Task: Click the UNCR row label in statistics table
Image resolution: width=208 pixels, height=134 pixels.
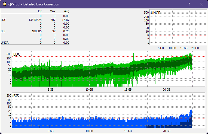Action: click(x=5, y=43)
